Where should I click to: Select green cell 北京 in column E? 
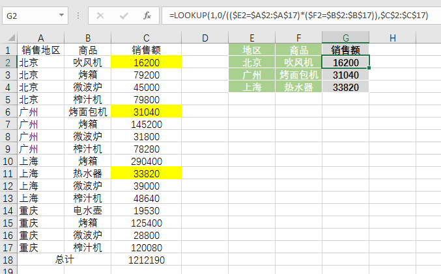(x=251, y=62)
